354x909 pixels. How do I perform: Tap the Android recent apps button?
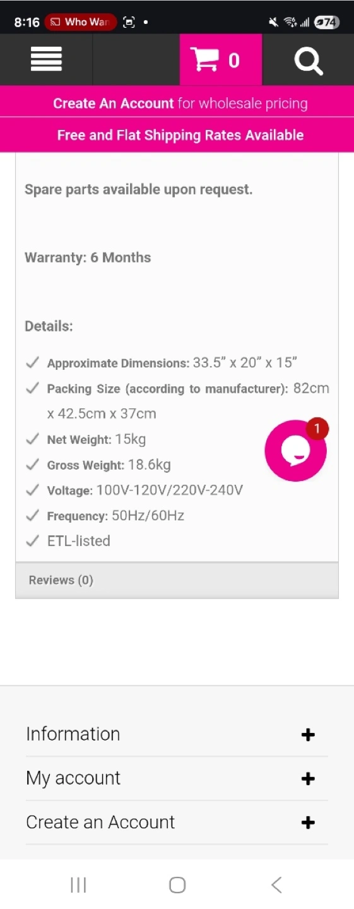78,885
